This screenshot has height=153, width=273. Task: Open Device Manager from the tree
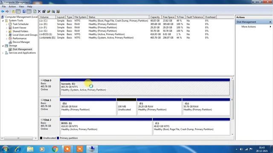click(21, 42)
